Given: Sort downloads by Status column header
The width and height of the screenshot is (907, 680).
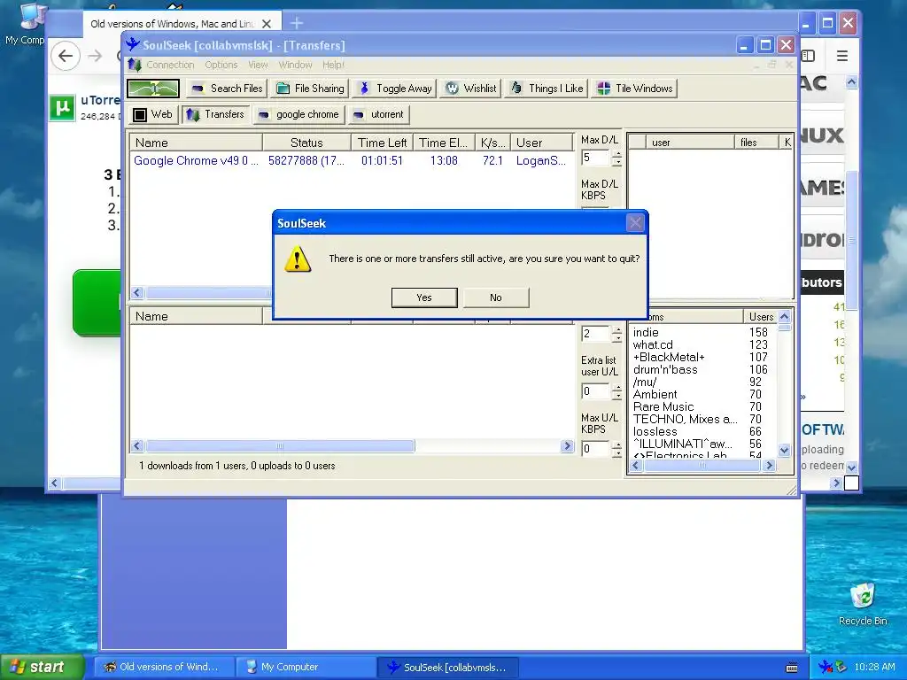Looking at the screenshot, I should (x=306, y=143).
